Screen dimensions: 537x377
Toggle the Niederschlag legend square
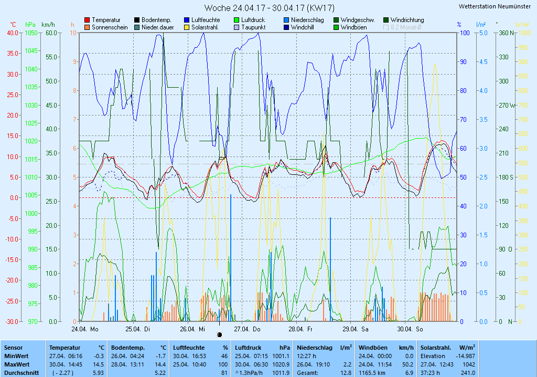[x=286, y=20]
